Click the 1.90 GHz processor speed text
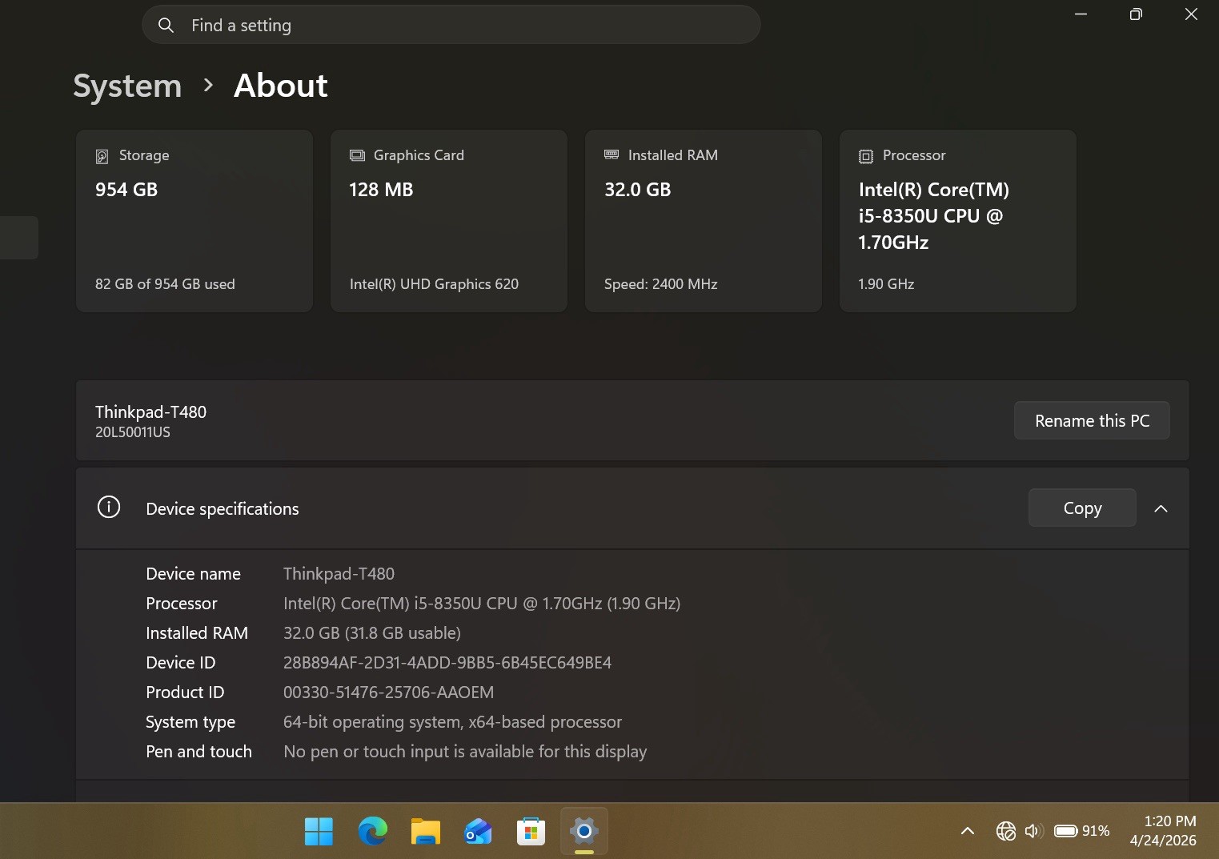The image size is (1219, 859). click(x=886, y=284)
